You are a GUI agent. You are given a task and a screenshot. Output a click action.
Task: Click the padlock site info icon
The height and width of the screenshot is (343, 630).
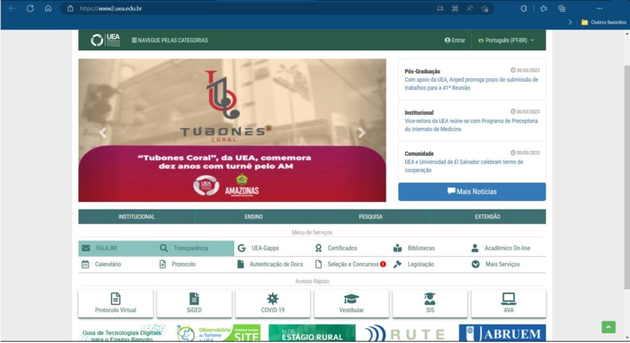[x=70, y=9]
